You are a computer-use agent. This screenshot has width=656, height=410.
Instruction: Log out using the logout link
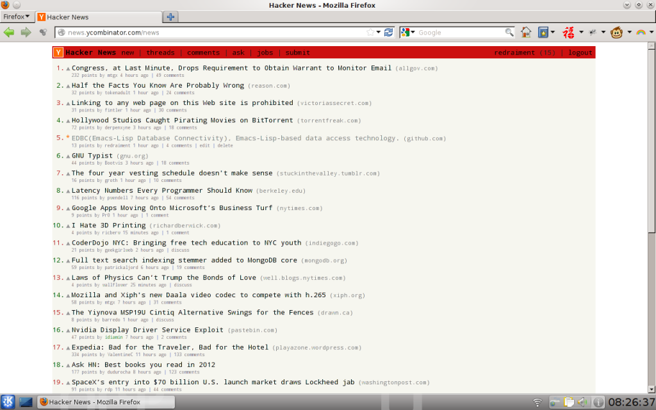click(x=580, y=52)
